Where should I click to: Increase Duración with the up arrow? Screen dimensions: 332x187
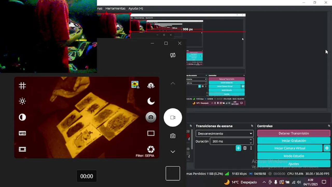pyautogui.click(x=251, y=140)
